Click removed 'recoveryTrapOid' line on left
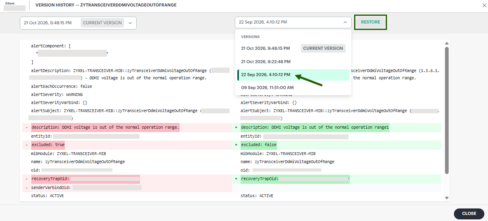Screen dimensions: 488x221 [x=86, y=179]
